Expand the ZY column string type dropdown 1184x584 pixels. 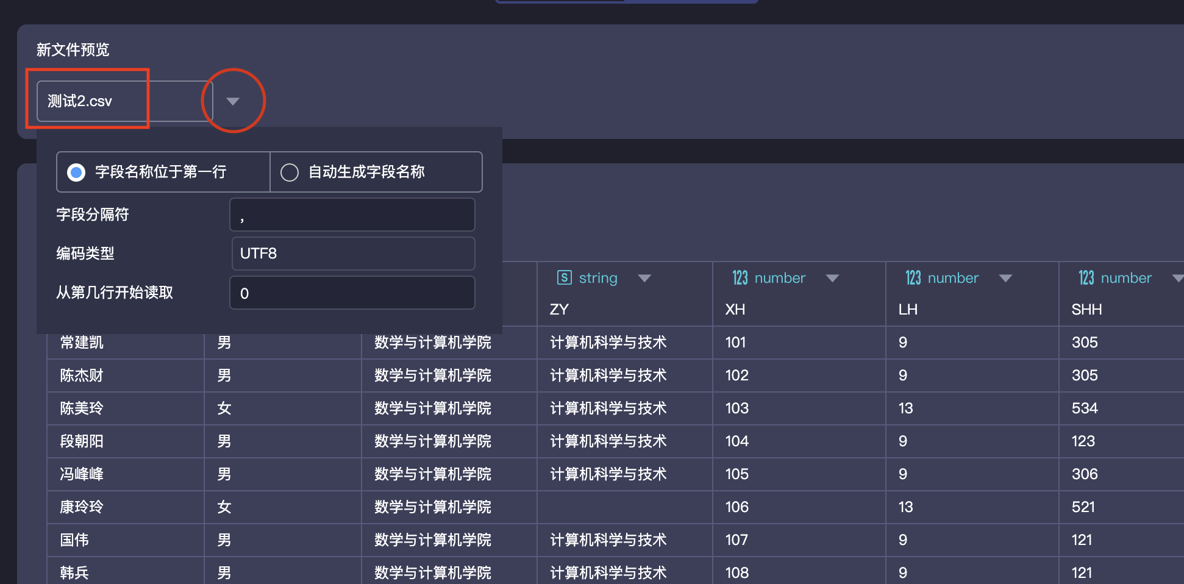[644, 279]
